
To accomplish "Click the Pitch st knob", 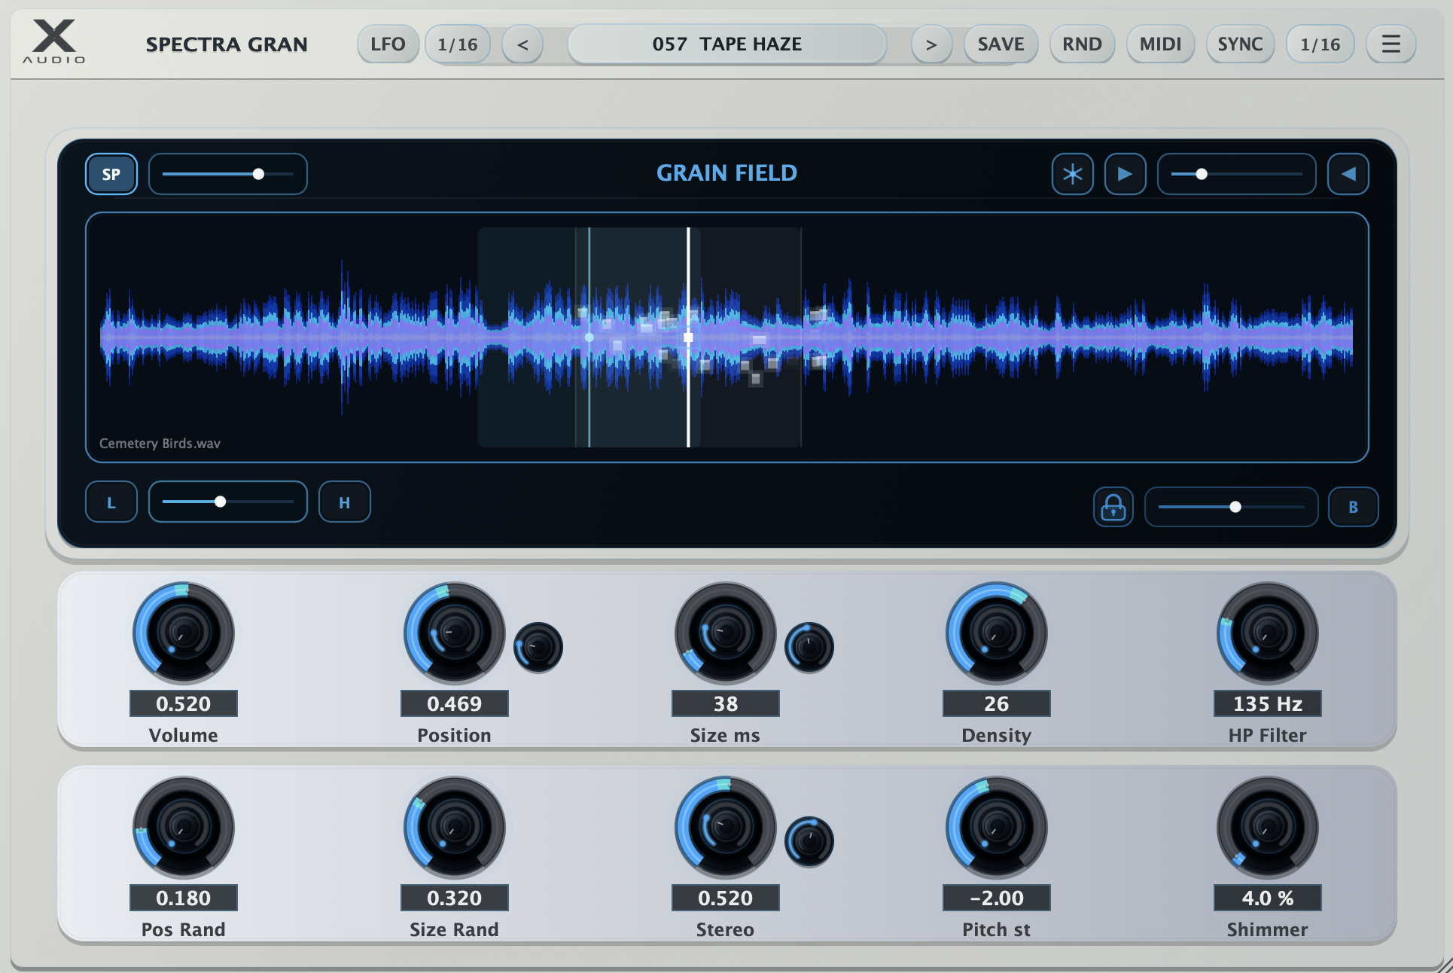I will [997, 827].
